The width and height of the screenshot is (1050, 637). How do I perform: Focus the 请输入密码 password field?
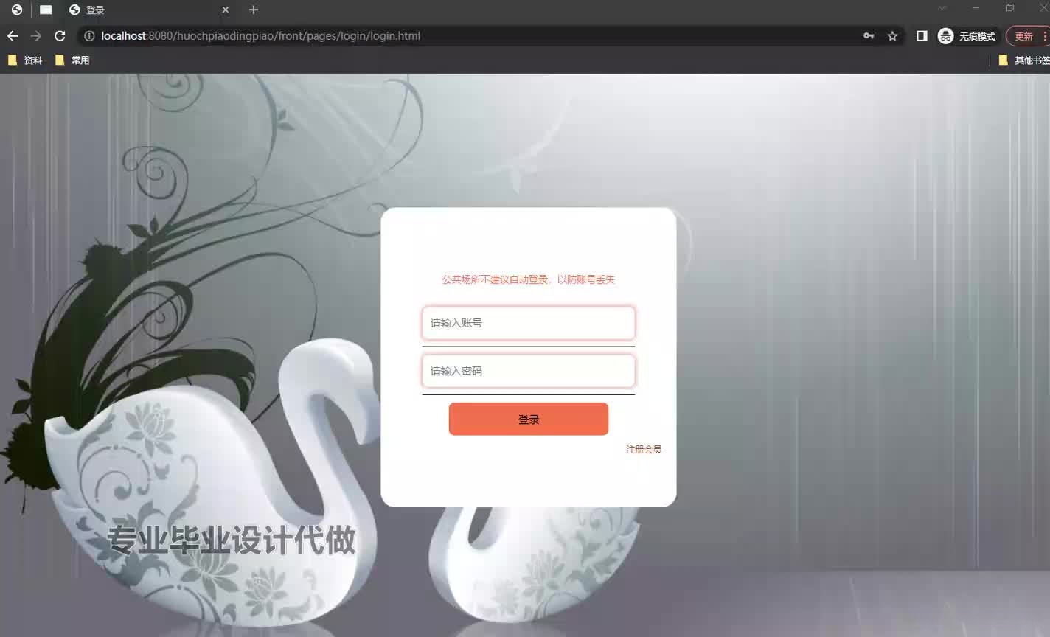[x=528, y=370]
